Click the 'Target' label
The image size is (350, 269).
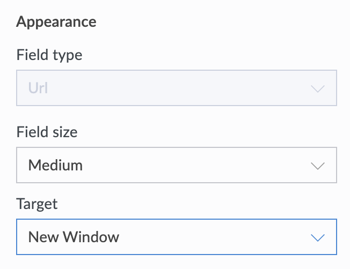click(x=37, y=204)
